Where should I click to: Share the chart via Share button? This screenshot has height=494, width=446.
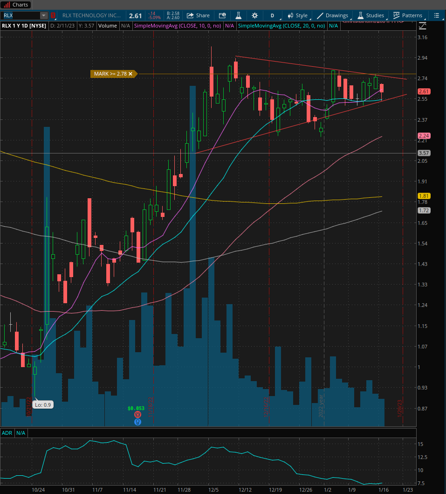(x=198, y=15)
